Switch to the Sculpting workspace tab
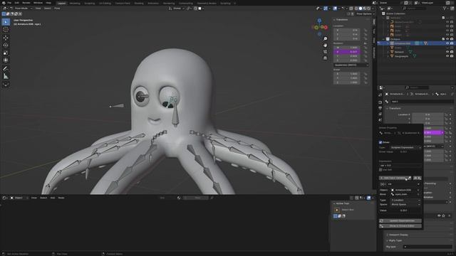456x256 pixels. 90,3
